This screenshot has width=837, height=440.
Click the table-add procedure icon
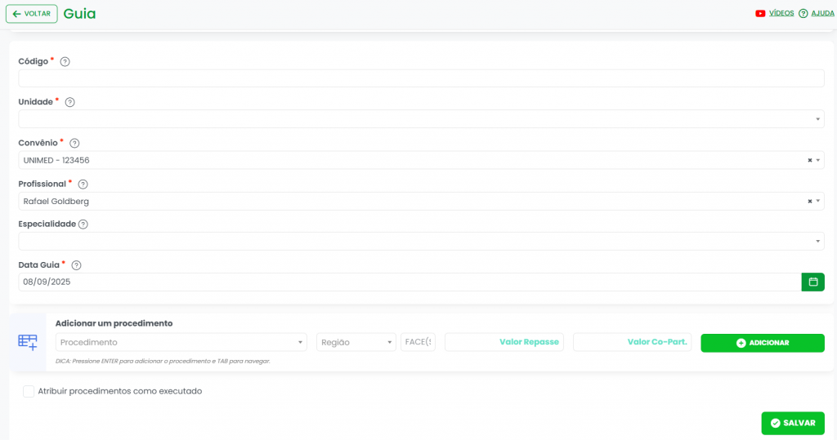pos(28,343)
